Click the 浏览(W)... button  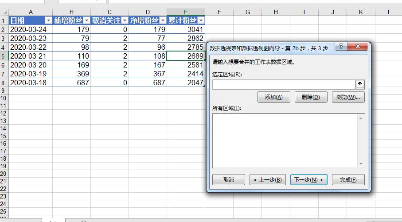[348, 97]
